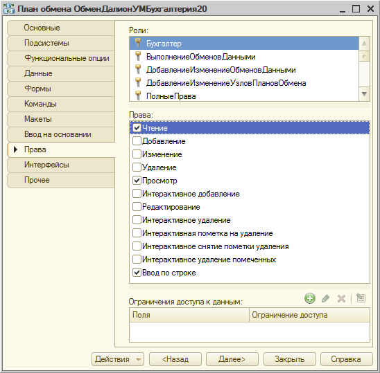
Task: Click the green add access restriction icon
Action: tap(310, 298)
